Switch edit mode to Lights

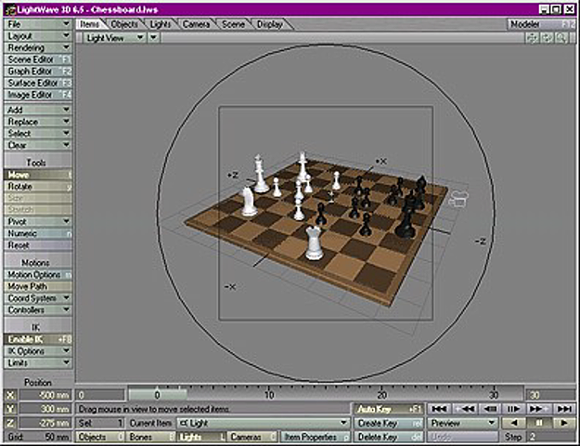[201, 437]
